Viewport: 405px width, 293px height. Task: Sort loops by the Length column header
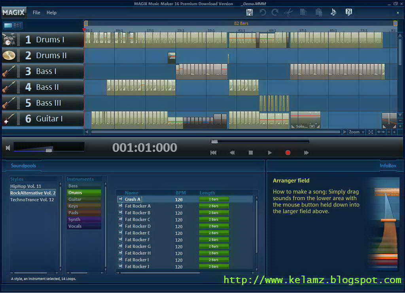click(x=207, y=193)
